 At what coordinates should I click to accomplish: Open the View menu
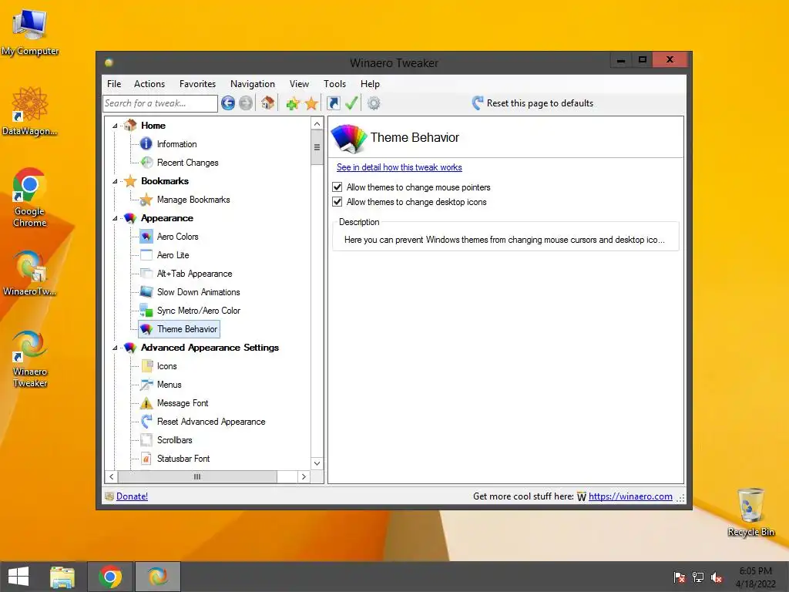tap(299, 84)
